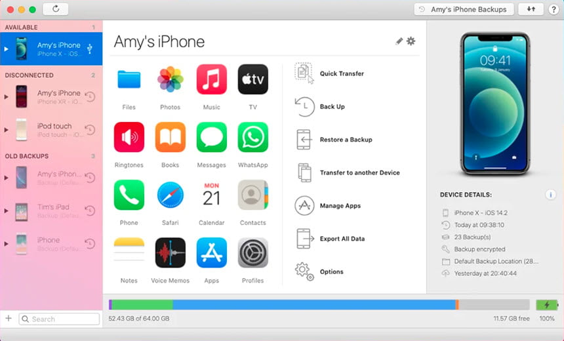Open the WhatsApp icon

pos(253,137)
